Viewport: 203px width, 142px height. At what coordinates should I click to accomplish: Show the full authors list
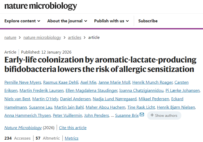click(x=164, y=115)
